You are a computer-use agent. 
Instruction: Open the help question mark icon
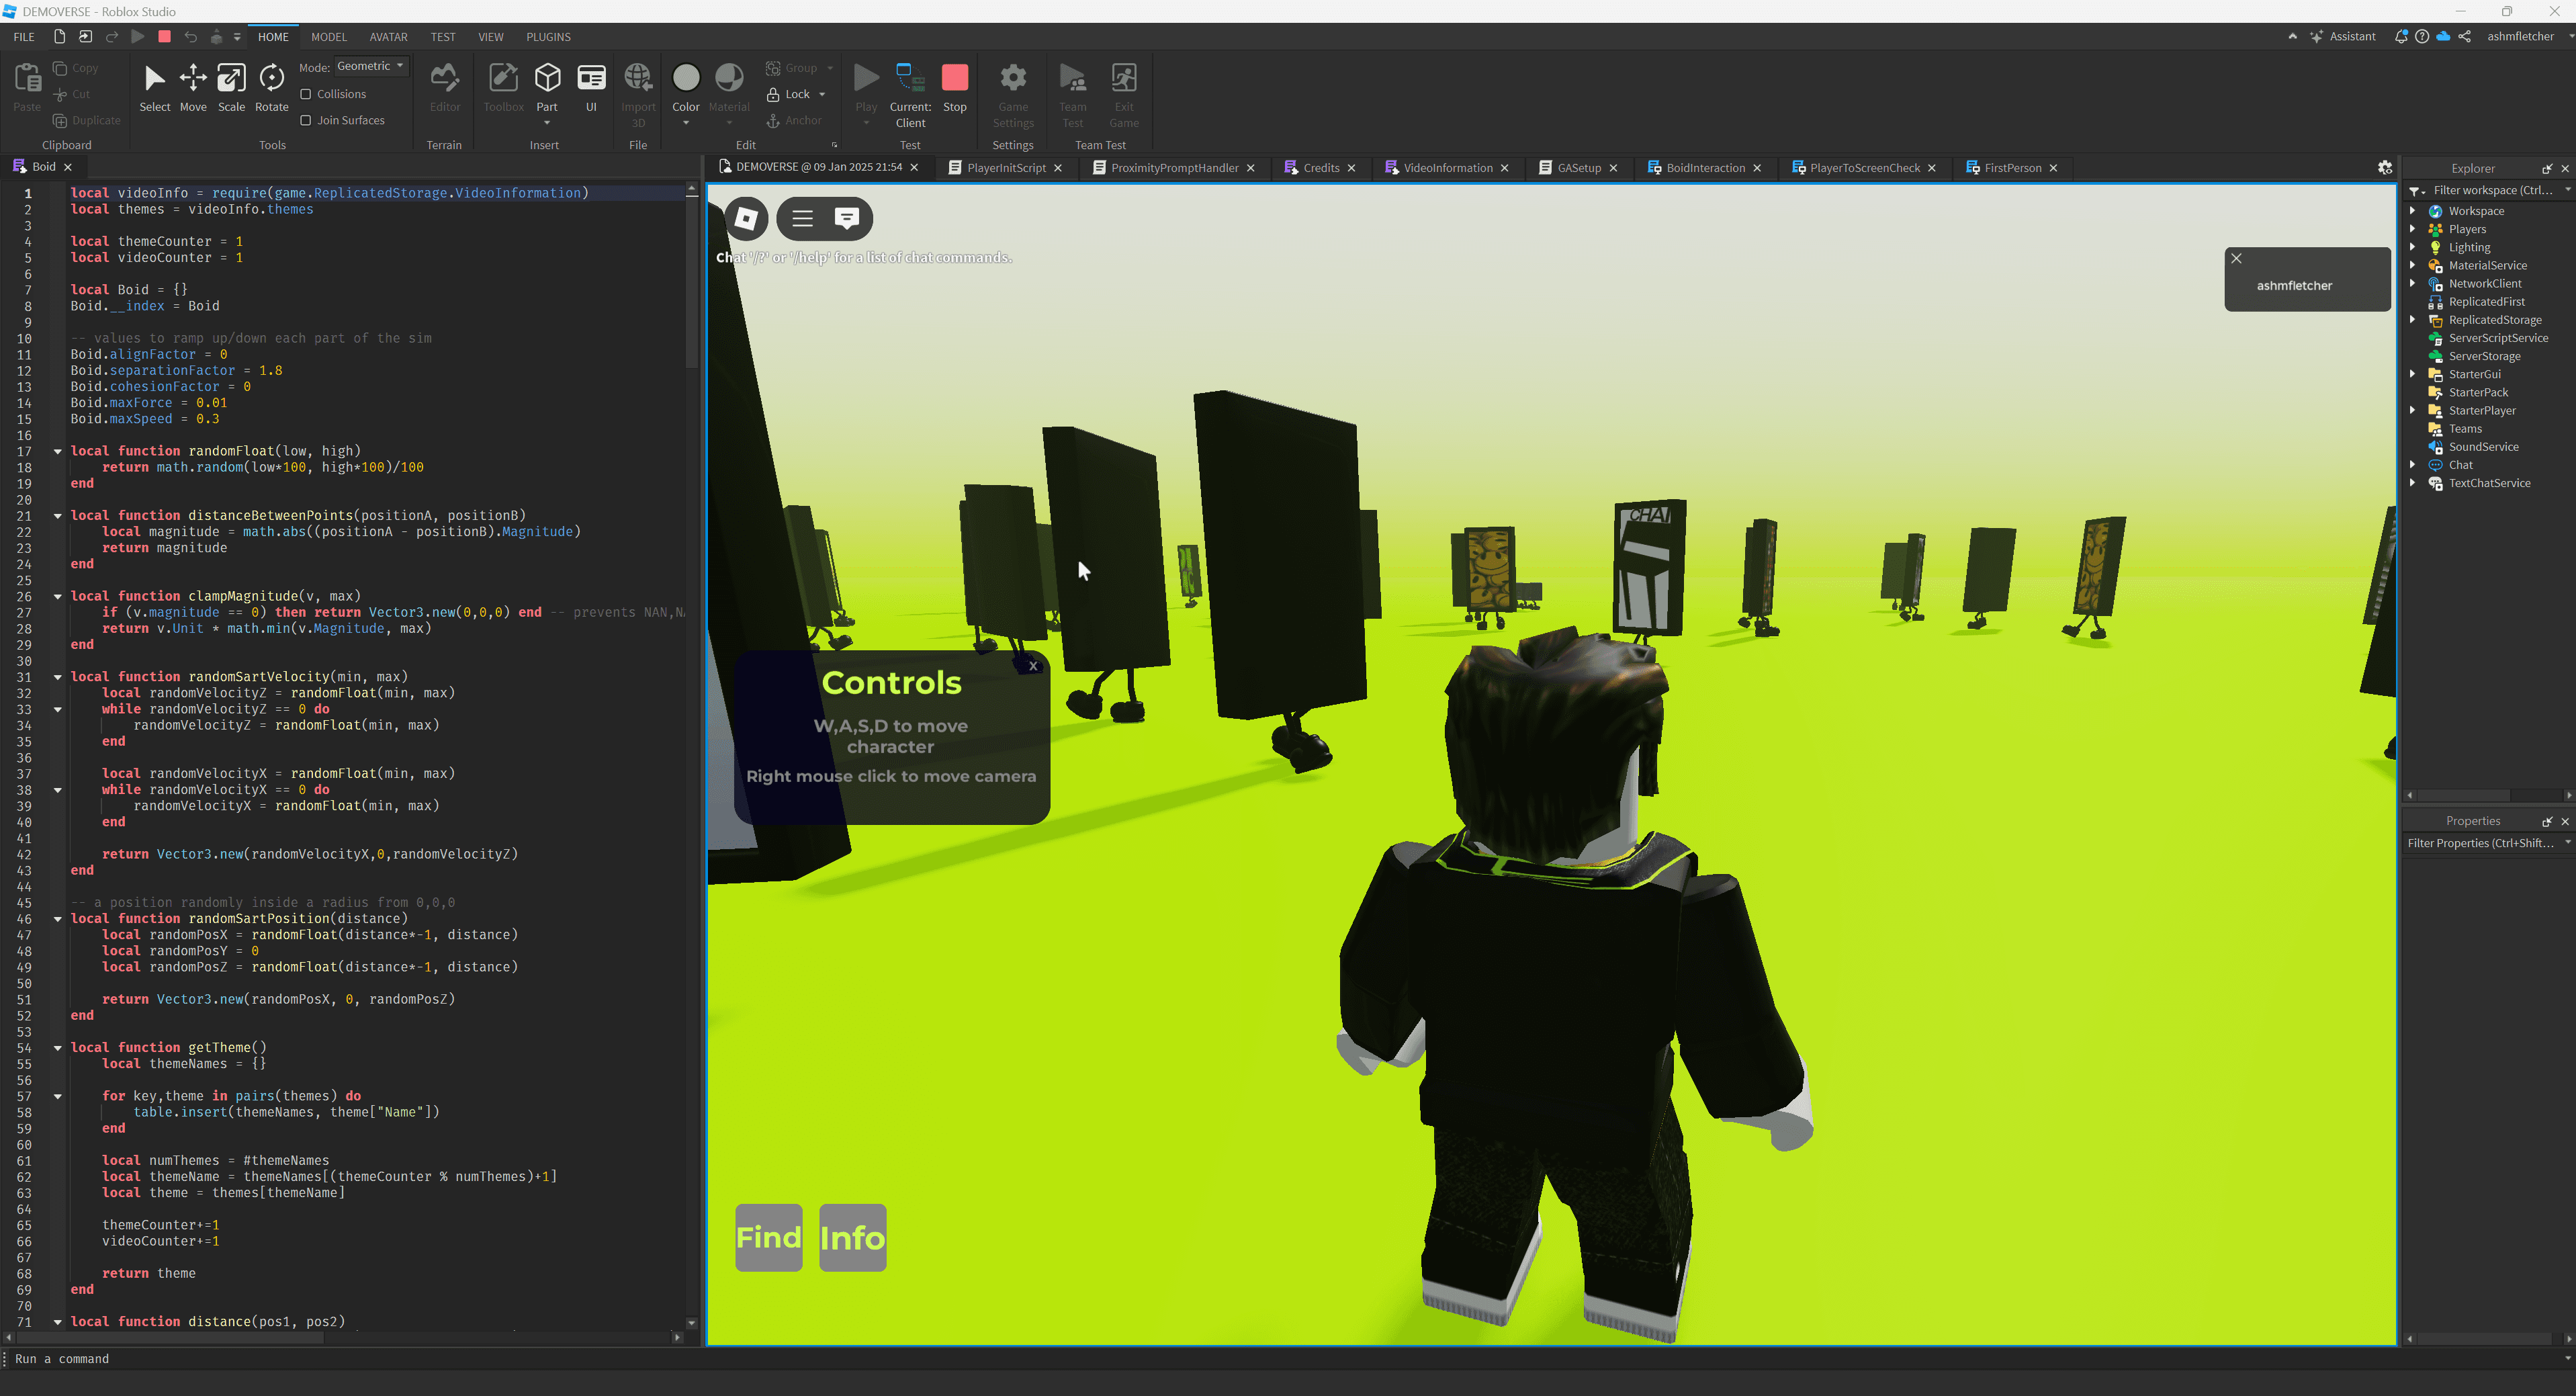pyautogui.click(x=2422, y=36)
